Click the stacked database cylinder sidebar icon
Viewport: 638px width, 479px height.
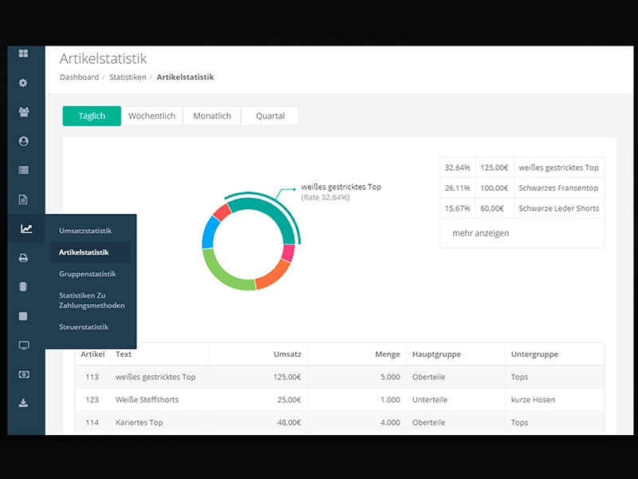click(x=23, y=287)
